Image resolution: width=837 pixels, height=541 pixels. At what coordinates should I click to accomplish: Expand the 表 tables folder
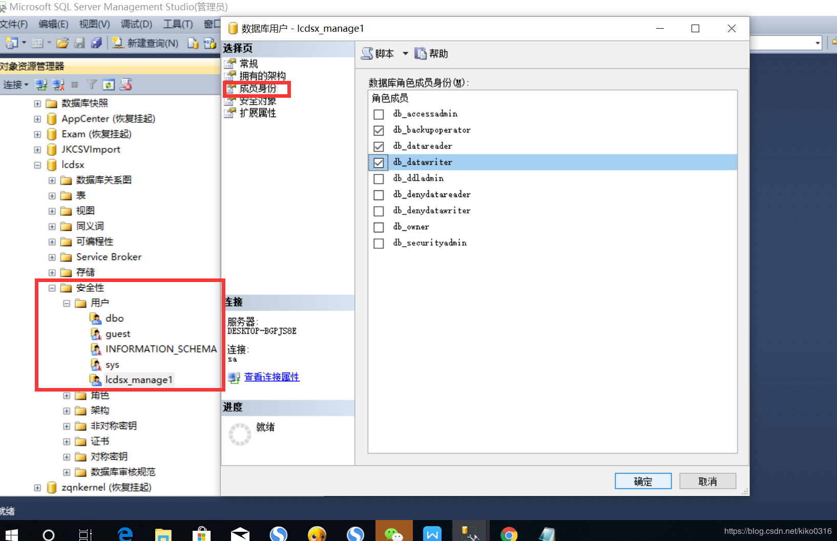click(x=52, y=196)
